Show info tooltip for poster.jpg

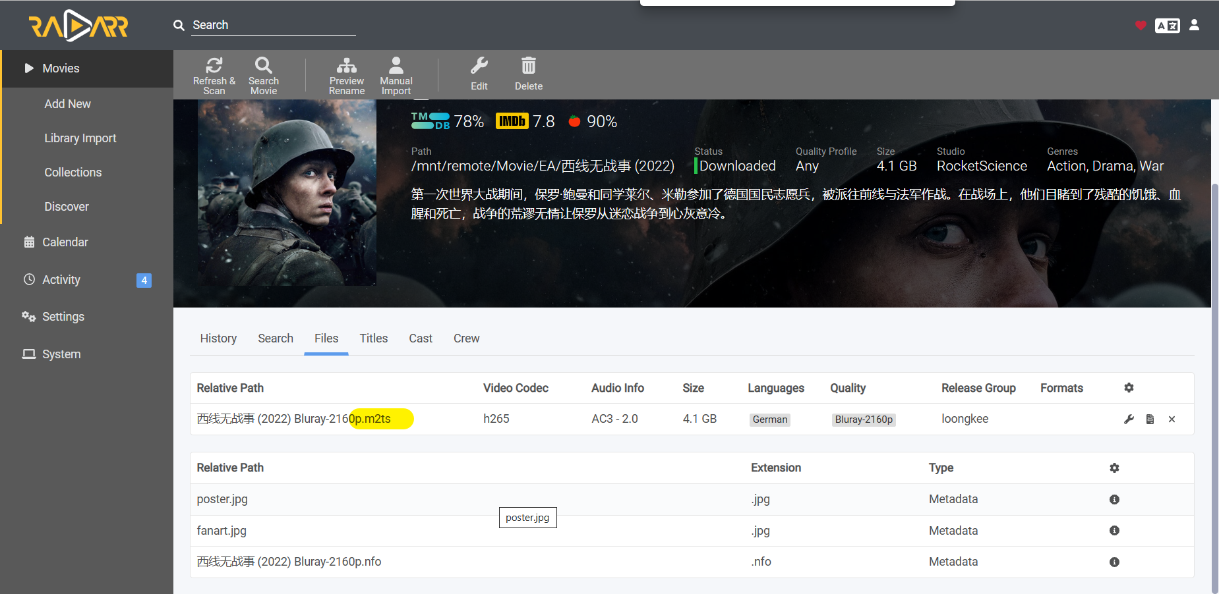(x=1114, y=499)
